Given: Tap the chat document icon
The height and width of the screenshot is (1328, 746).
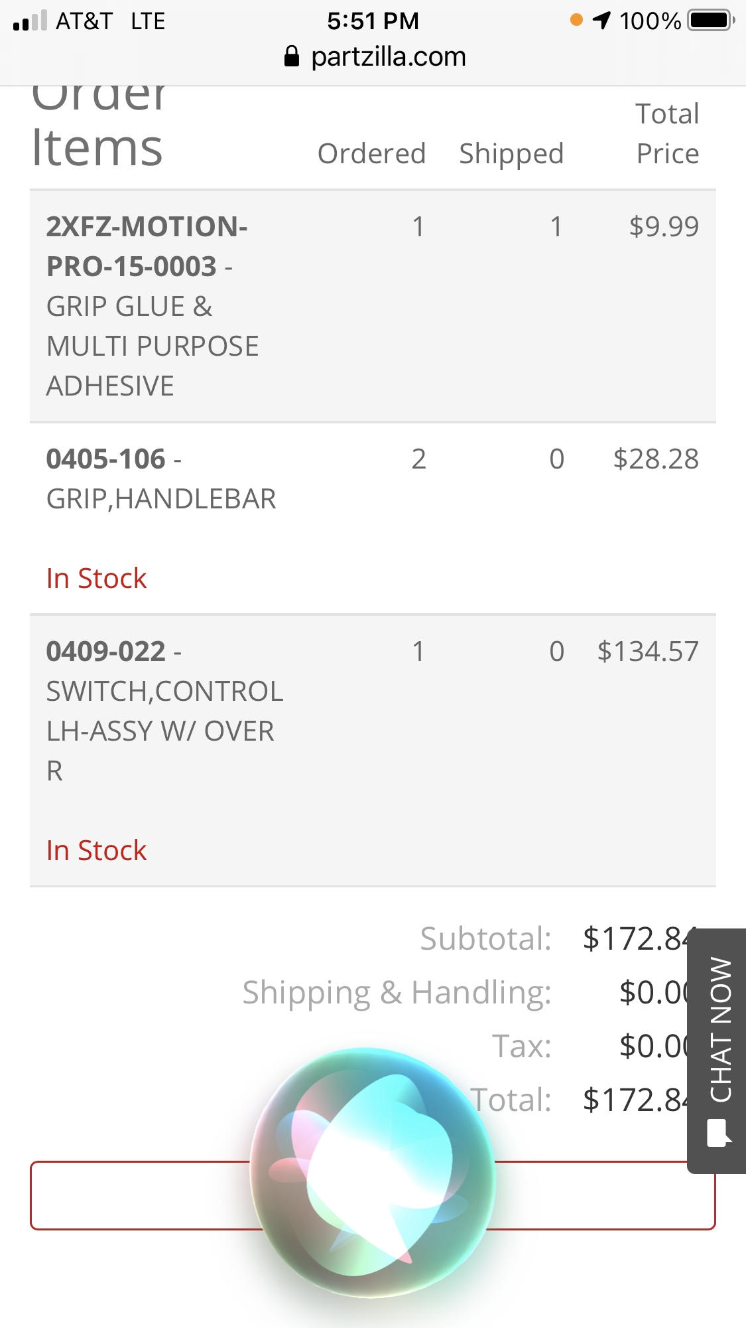Looking at the screenshot, I should (x=719, y=1132).
